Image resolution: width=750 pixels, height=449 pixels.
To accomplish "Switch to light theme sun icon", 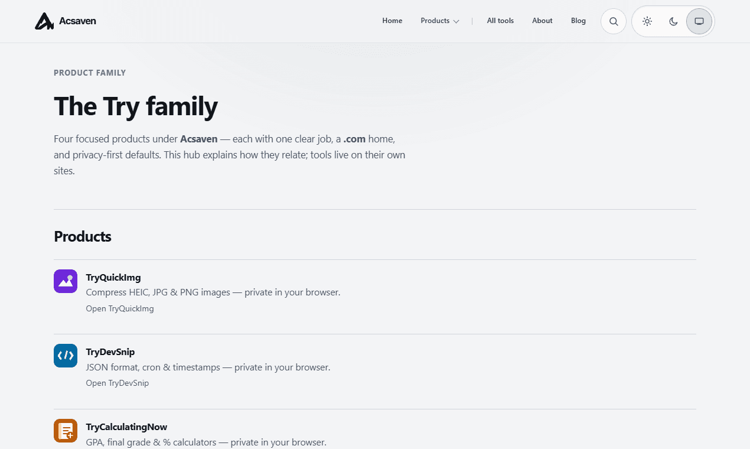I will coord(647,21).
